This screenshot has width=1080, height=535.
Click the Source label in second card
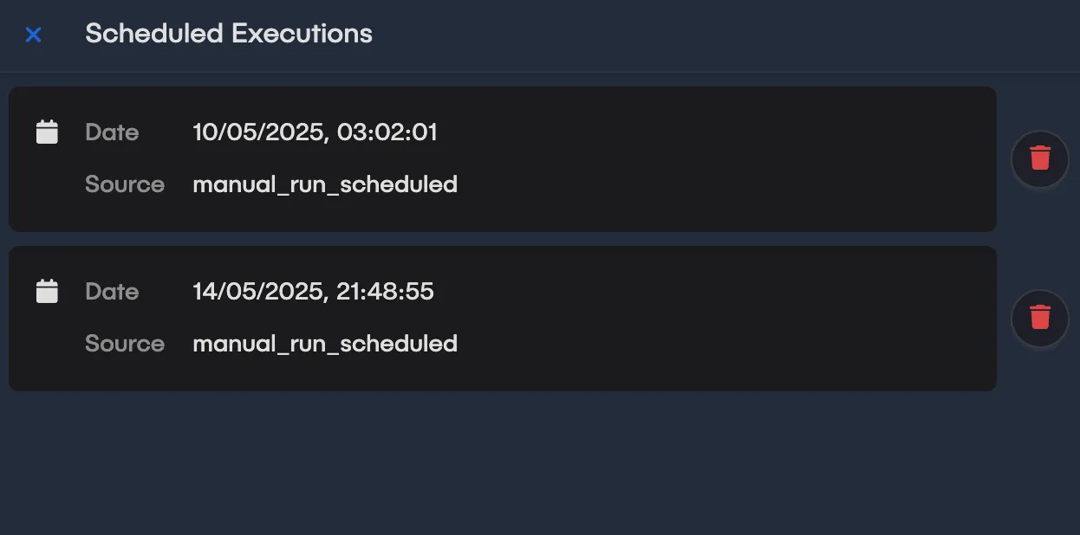point(125,344)
